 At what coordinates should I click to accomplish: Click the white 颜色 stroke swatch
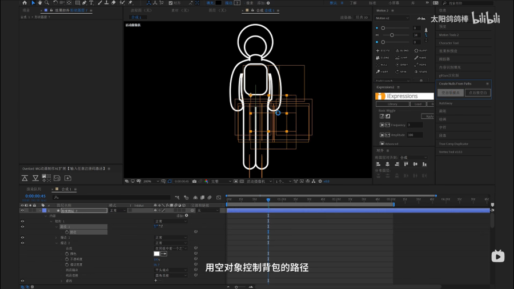point(156,254)
